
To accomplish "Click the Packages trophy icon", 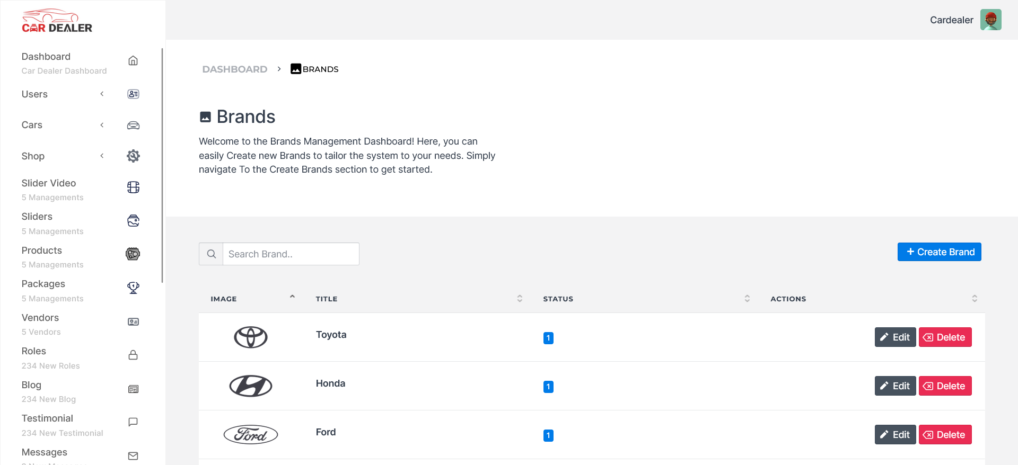I will (x=133, y=288).
